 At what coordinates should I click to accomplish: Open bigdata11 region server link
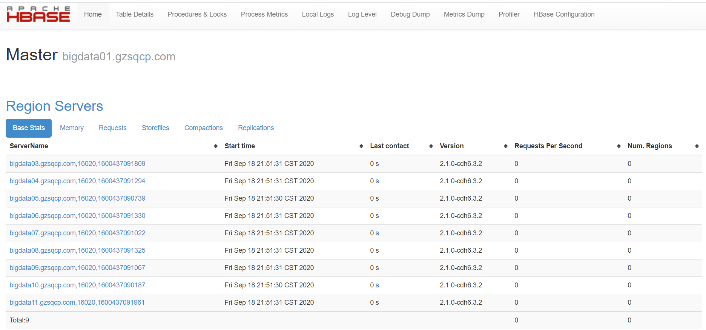coord(77,302)
